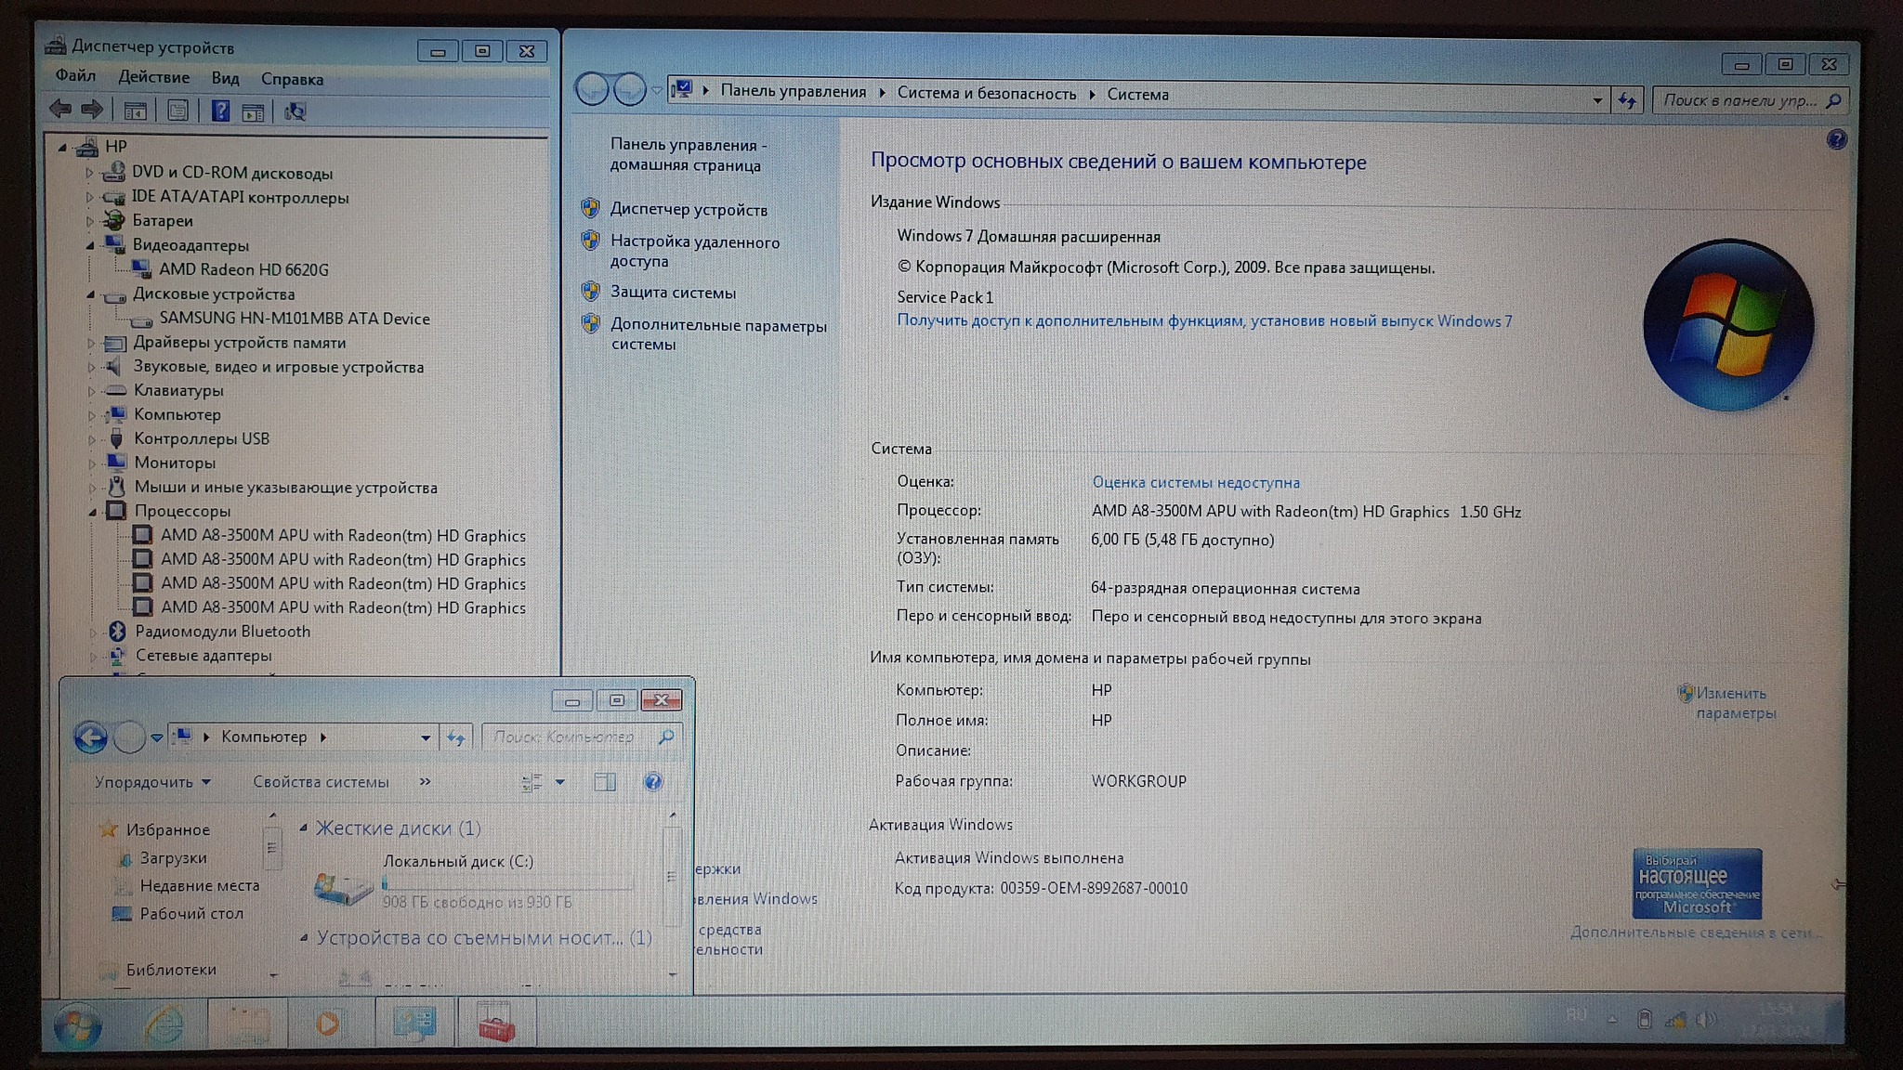Click the Windows Start orb
This screenshot has width=1903, height=1070.
coord(78,1025)
